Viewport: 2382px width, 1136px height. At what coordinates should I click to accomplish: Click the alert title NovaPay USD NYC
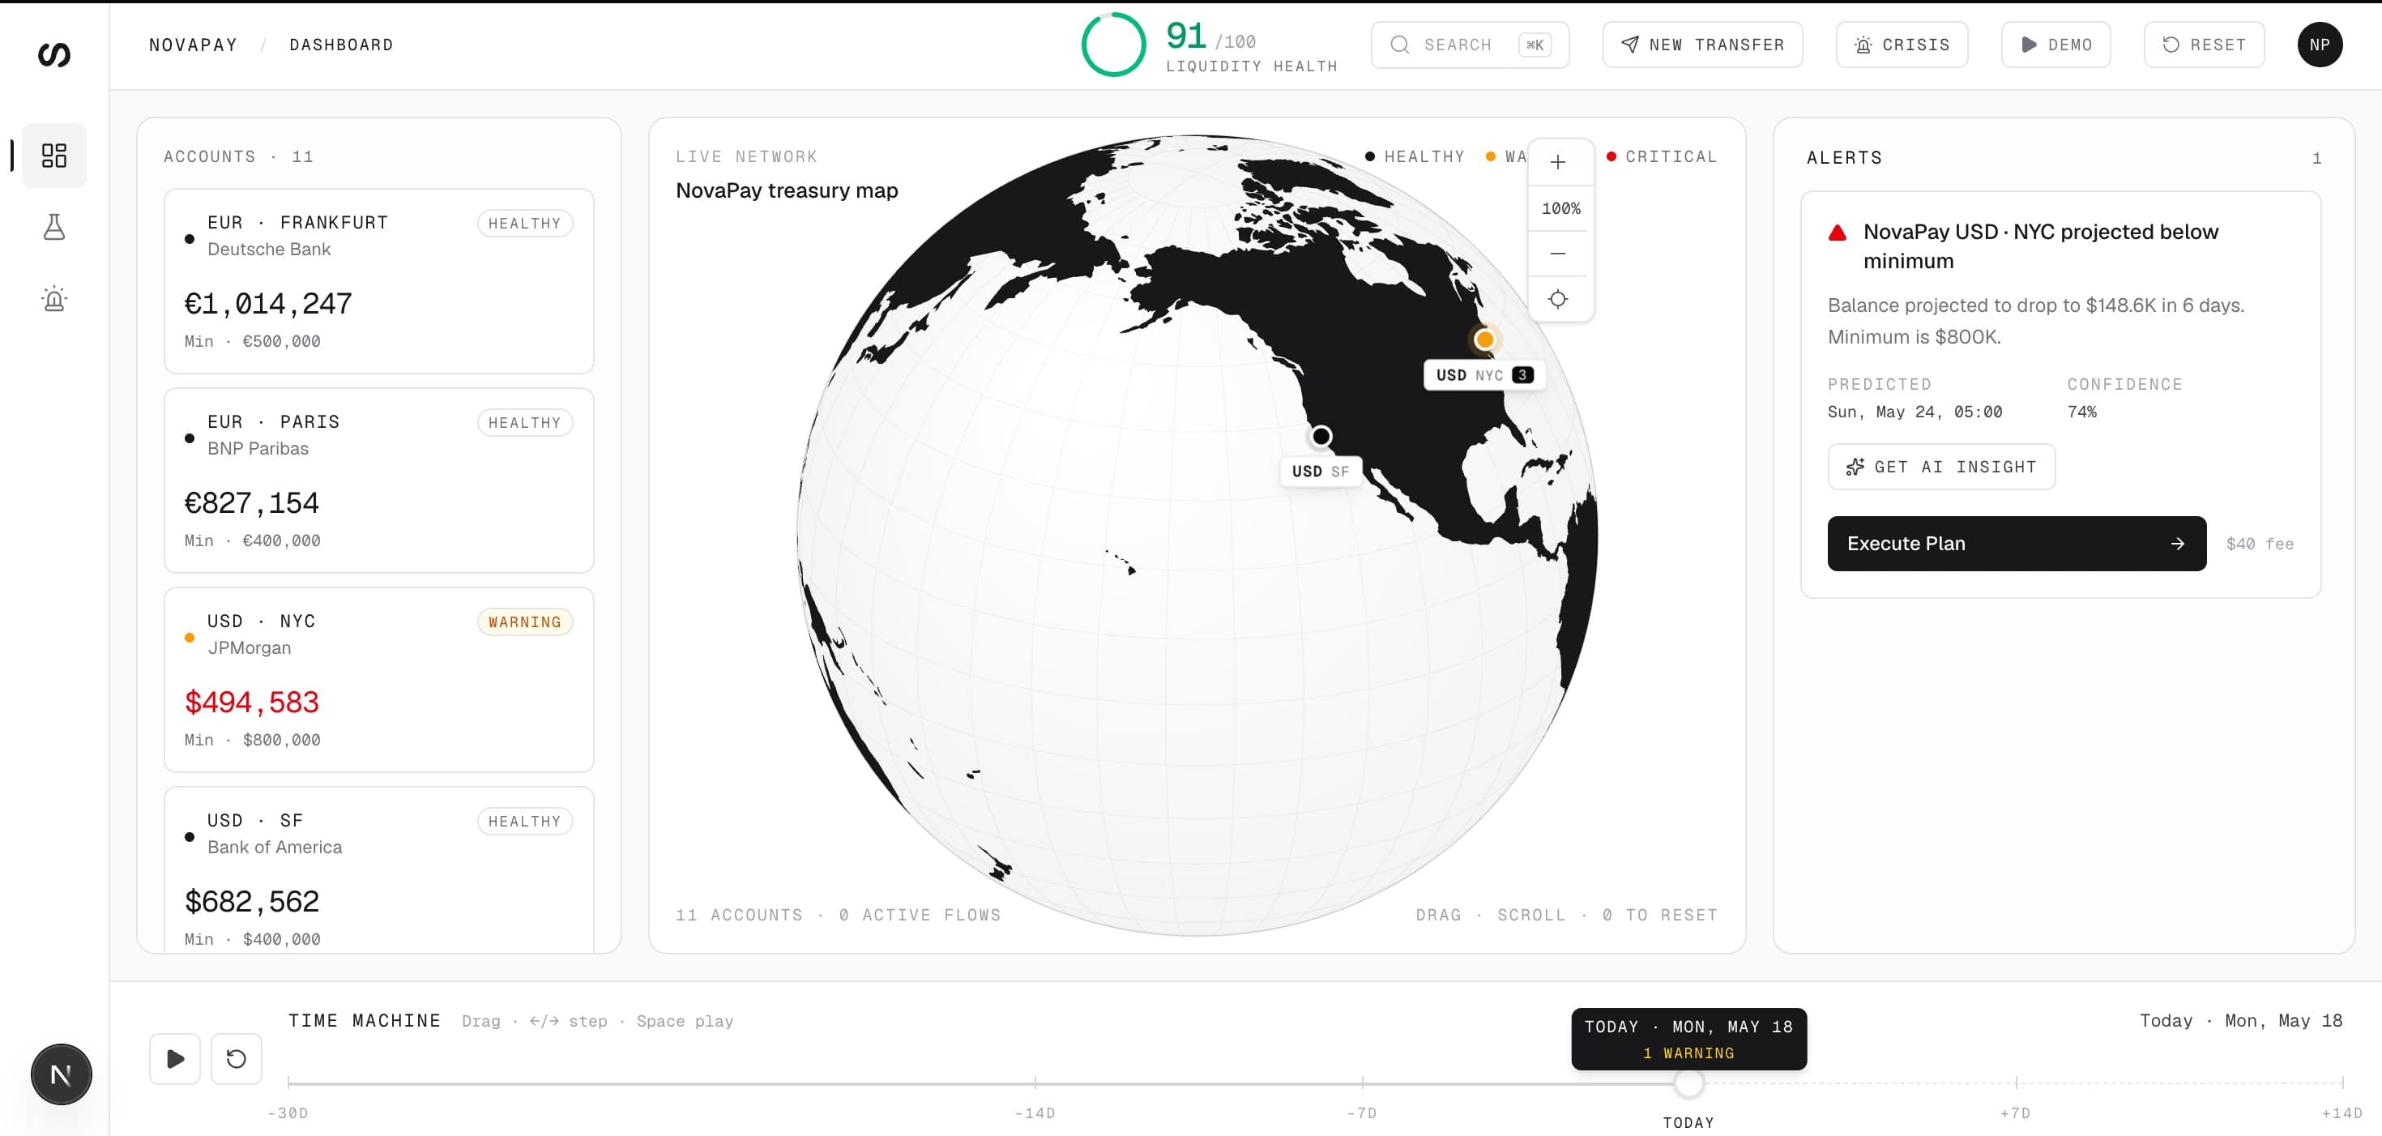tap(2040, 246)
